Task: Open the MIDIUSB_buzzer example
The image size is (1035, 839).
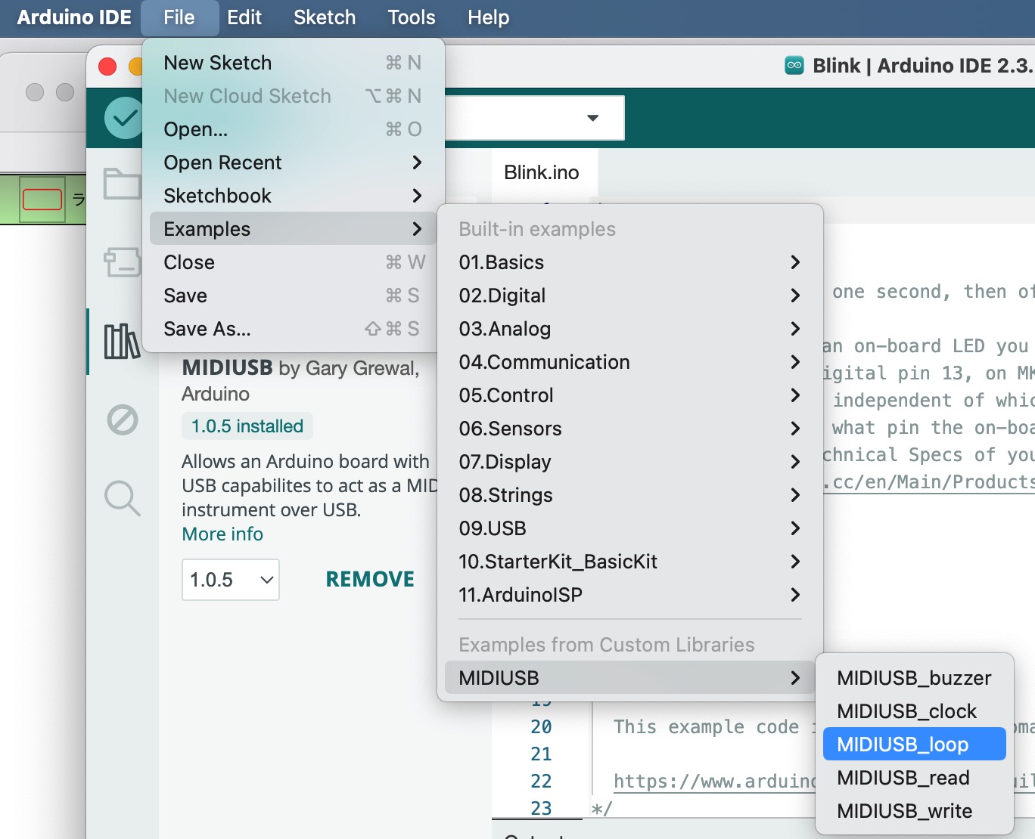Action: (x=914, y=678)
